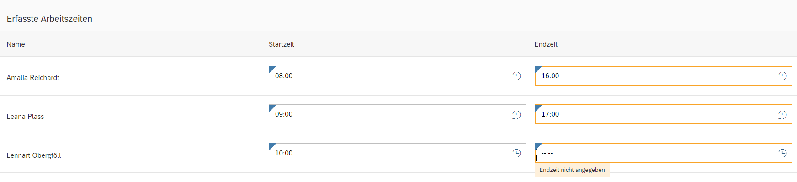Select the 10:00 start time field
797x182 pixels.
click(x=397, y=153)
